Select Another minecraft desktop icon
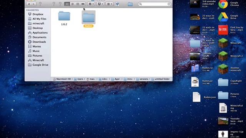The width and height of the screenshot is (246, 138). pos(223,69)
